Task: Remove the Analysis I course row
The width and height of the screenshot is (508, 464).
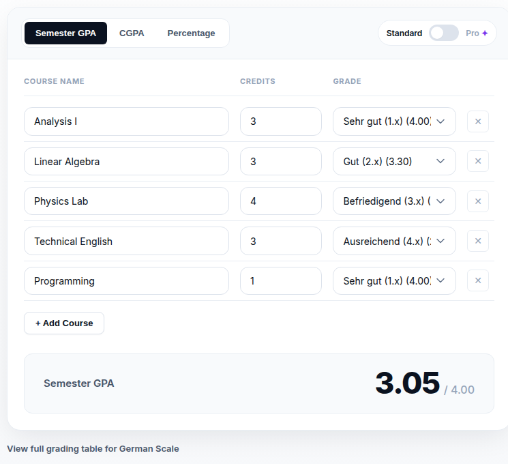Action: tap(477, 121)
